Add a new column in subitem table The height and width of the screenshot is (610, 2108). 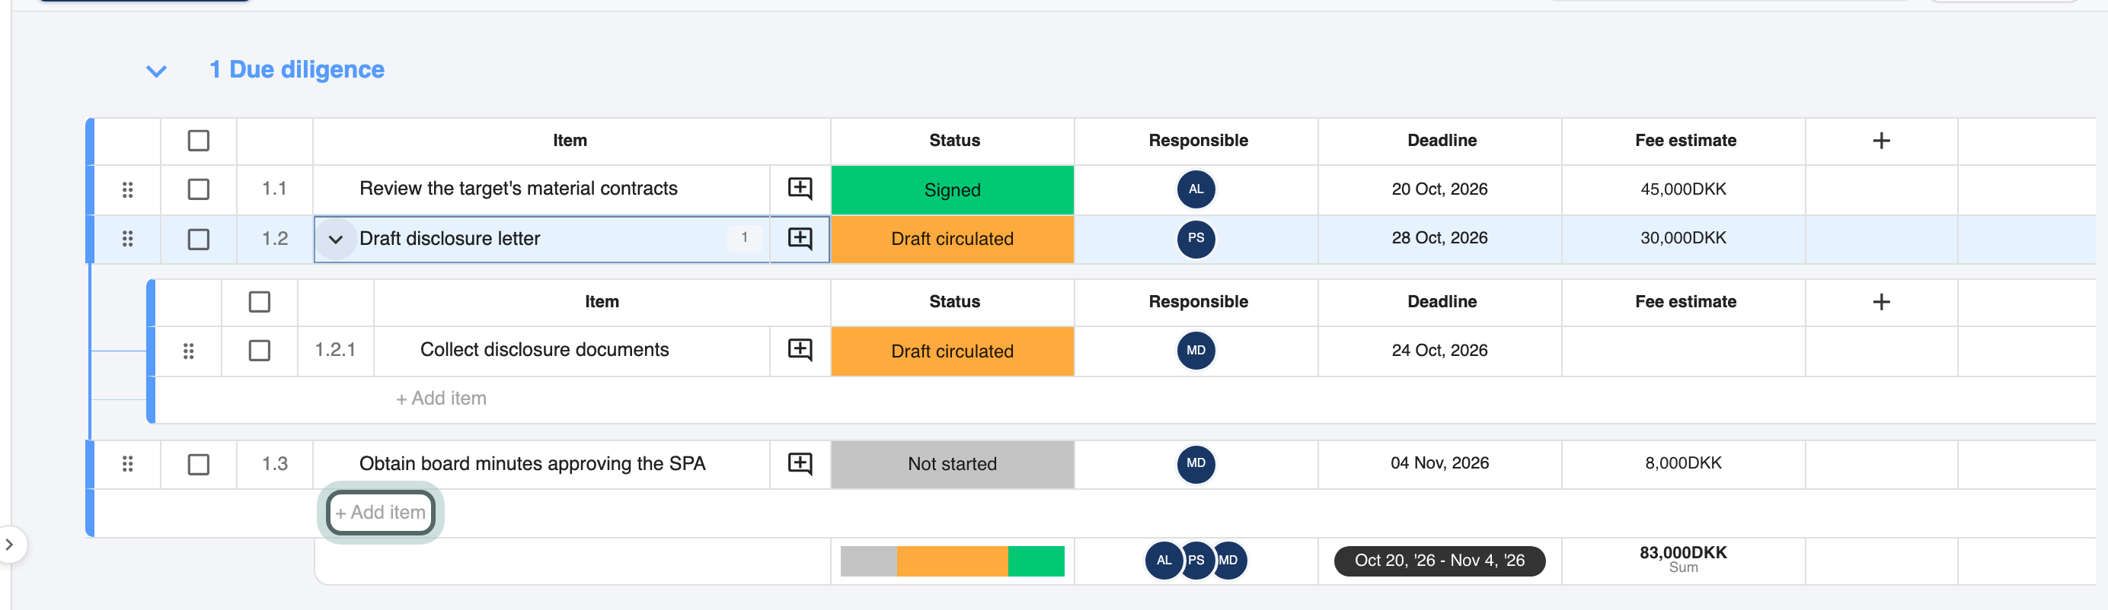[x=1880, y=302]
